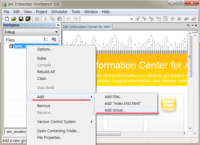Click the Find Next toolbar icon

[145, 19]
